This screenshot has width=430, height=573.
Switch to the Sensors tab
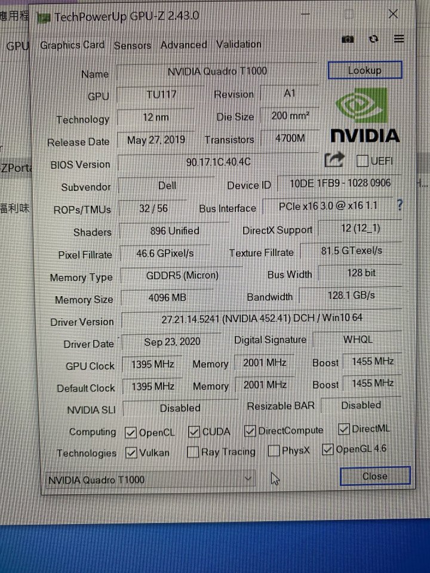[133, 45]
